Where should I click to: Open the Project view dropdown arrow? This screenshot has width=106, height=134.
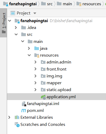[x=35, y=13]
